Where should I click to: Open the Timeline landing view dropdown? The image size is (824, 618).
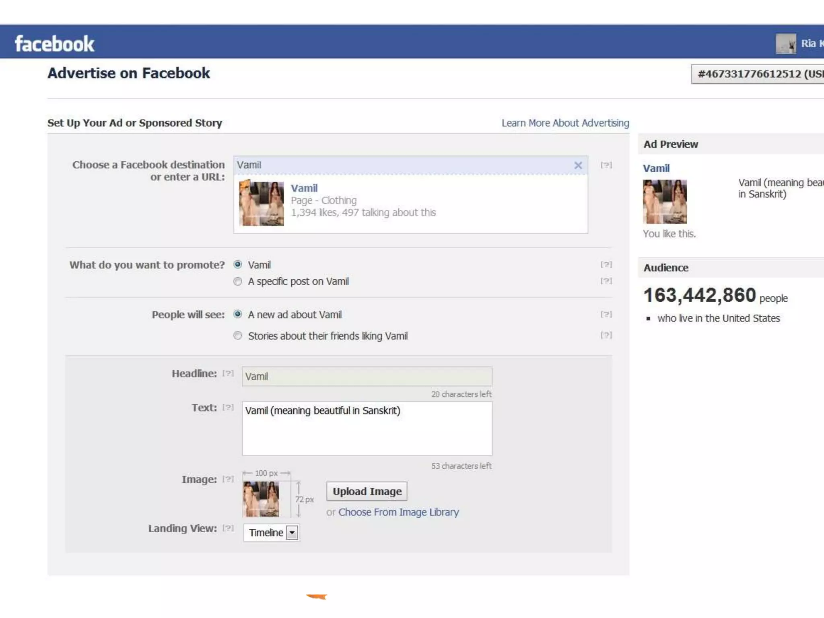(x=272, y=533)
